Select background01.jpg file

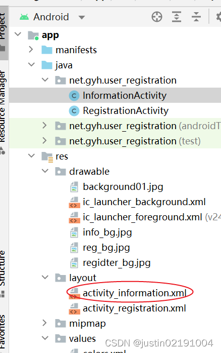[x=123, y=187]
